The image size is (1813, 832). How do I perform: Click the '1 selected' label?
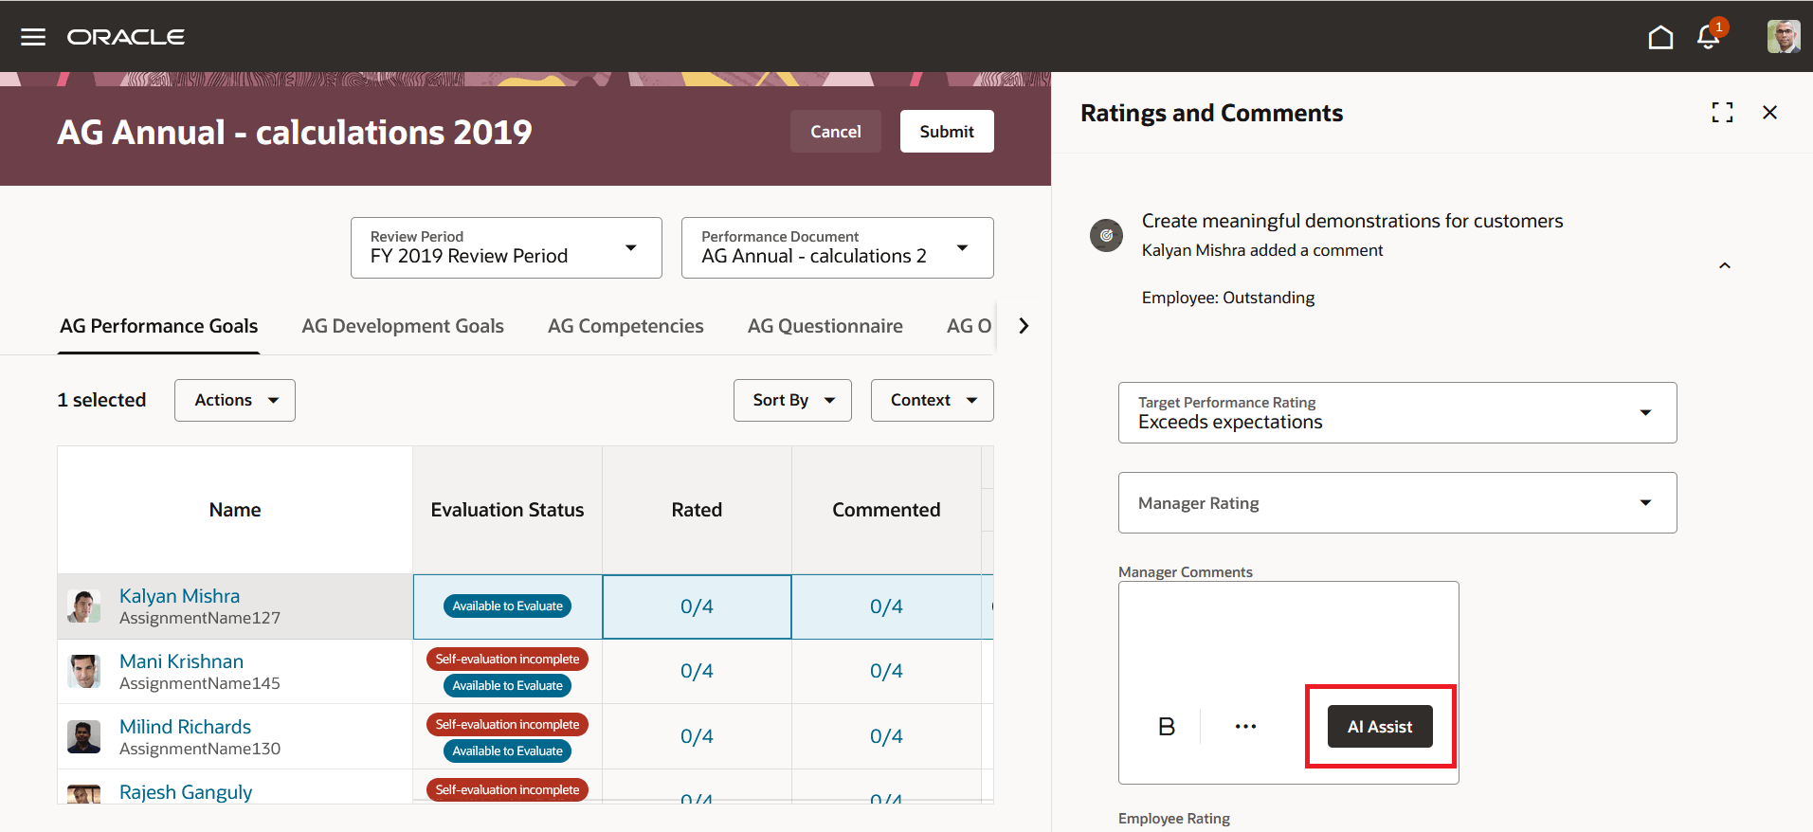pyautogui.click(x=101, y=400)
